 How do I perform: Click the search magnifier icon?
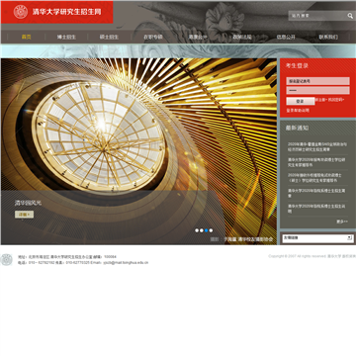tap(350, 16)
